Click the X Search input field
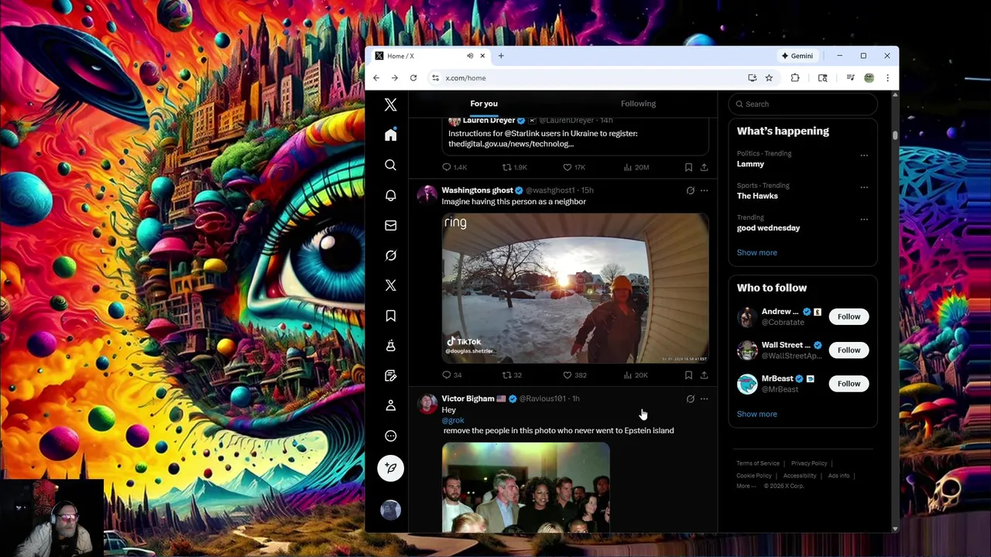This screenshot has width=991, height=557. click(803, 104)
